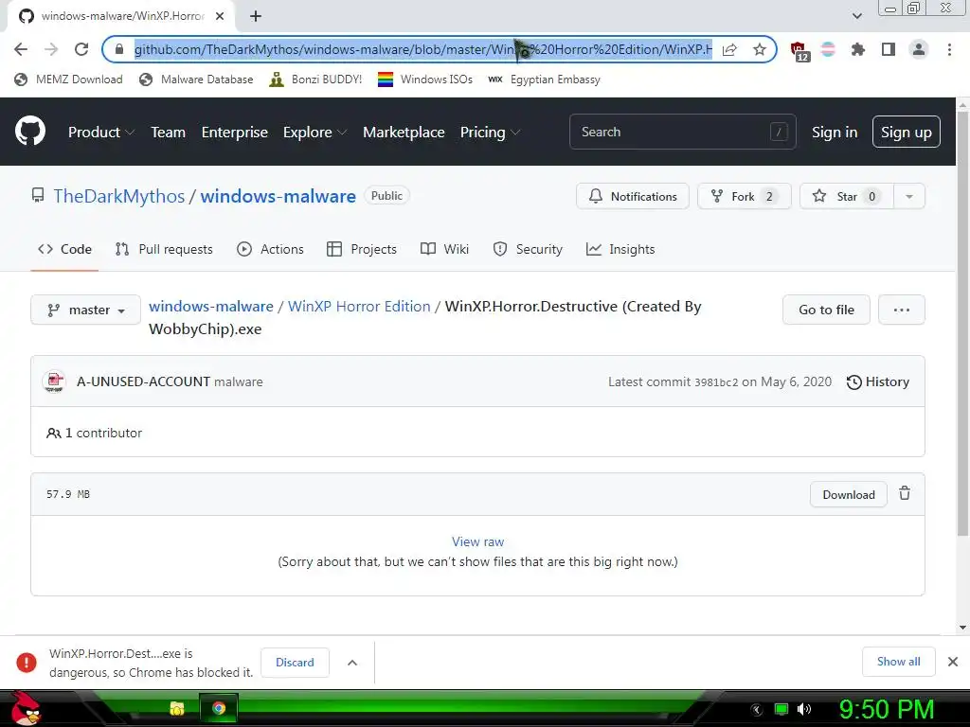Close the windows-malware GitHub tab
970x727 pixels.
point(220,16)
